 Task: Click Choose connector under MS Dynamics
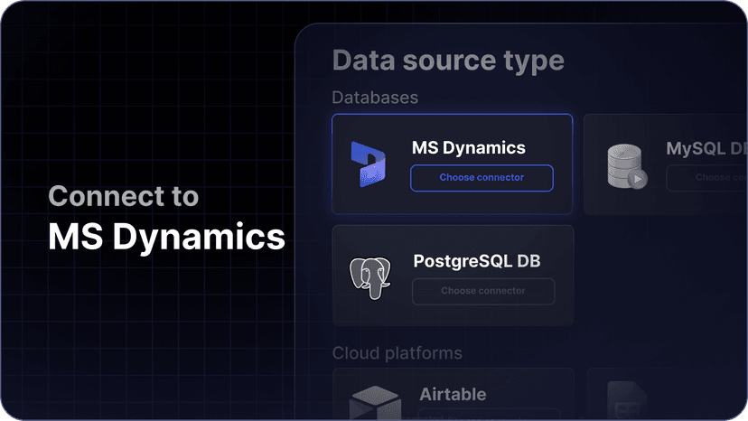point(482,178)
